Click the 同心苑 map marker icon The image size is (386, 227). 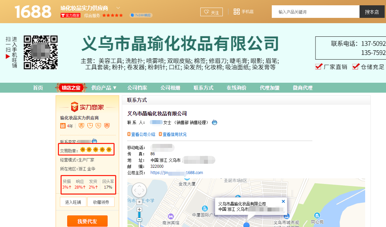pos(317,216)
